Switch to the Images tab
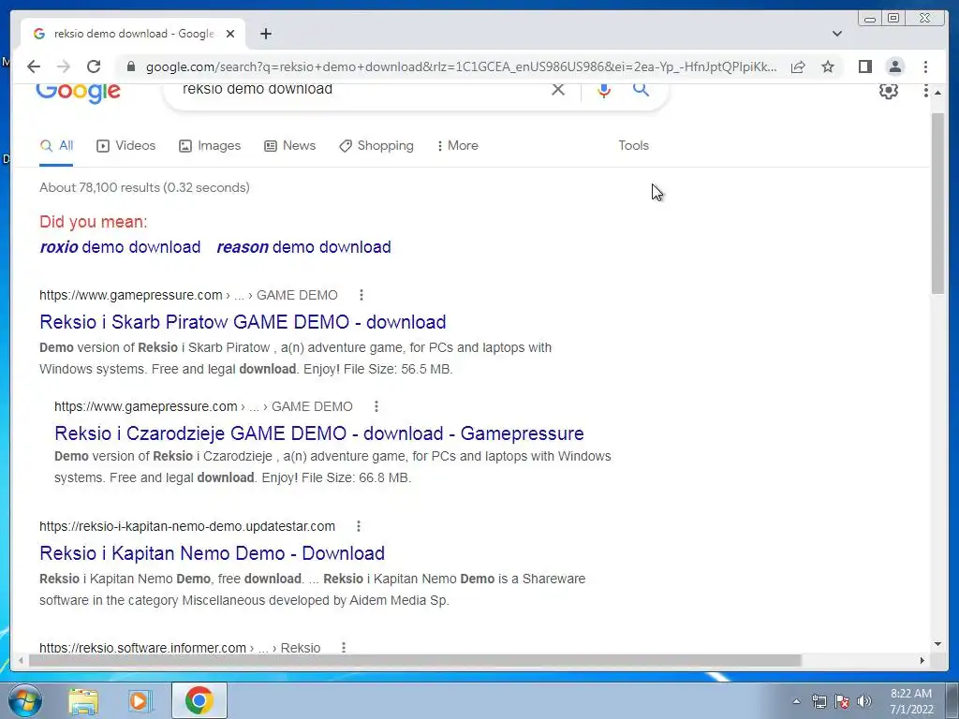959x719 pixels. coord(210,145)
